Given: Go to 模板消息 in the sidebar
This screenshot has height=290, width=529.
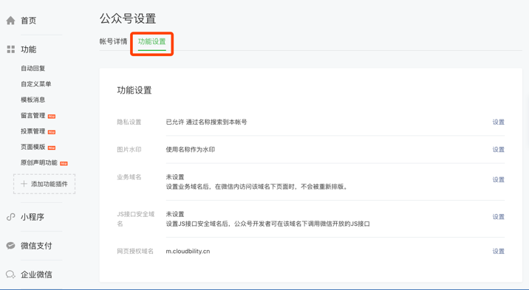Looking at the screenshot, I should 33,100.
